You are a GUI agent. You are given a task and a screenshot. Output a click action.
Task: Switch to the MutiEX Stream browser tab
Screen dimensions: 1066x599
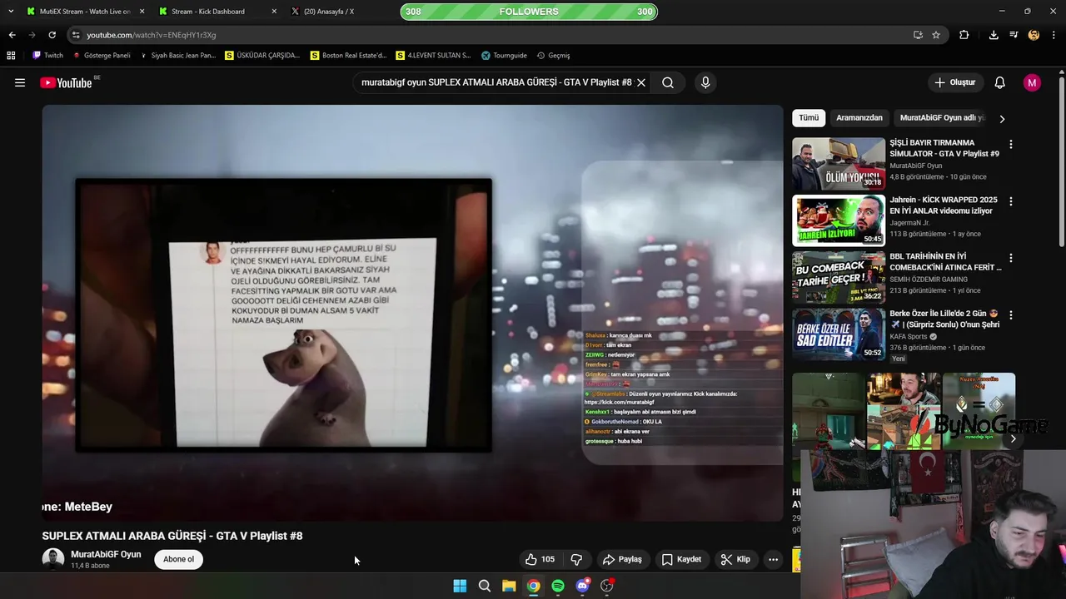pos(85,12)
